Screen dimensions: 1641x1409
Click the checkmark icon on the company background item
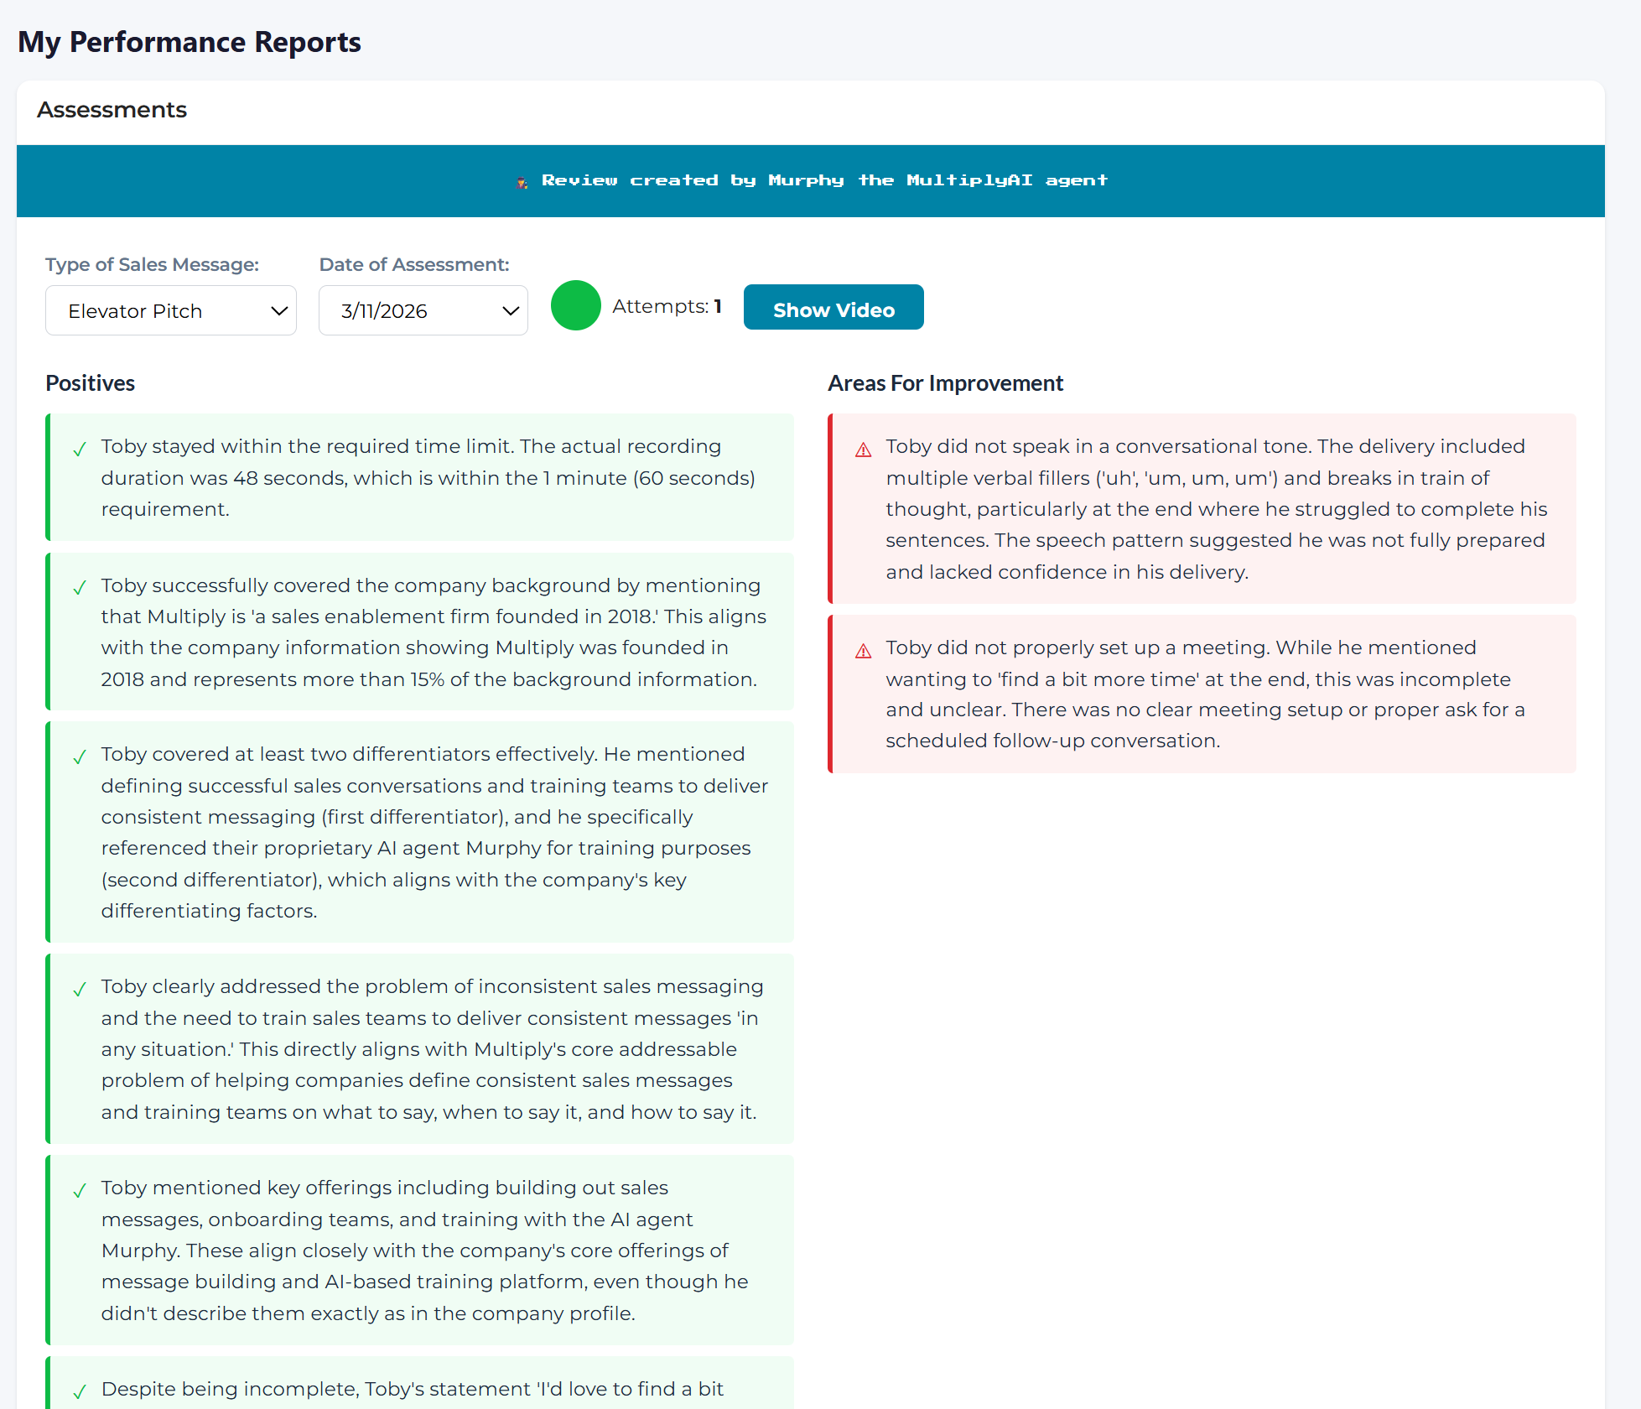click(x=80, y=588)
